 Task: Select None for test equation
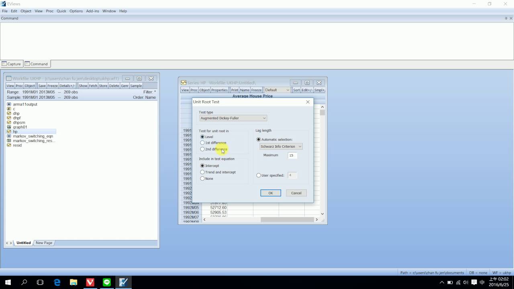coord(202,179)
